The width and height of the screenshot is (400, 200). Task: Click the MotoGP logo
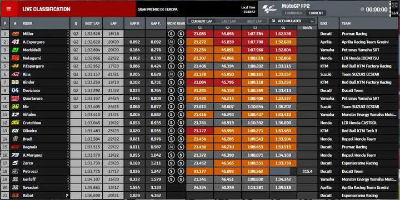pyautogui.click(x=270, y=9)
